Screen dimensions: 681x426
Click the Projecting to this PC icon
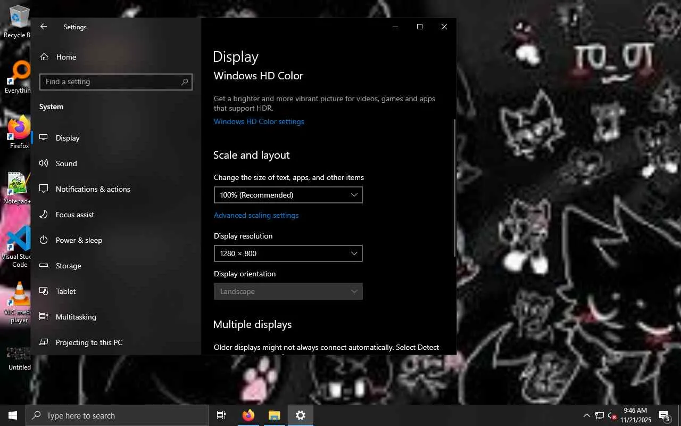44,342
